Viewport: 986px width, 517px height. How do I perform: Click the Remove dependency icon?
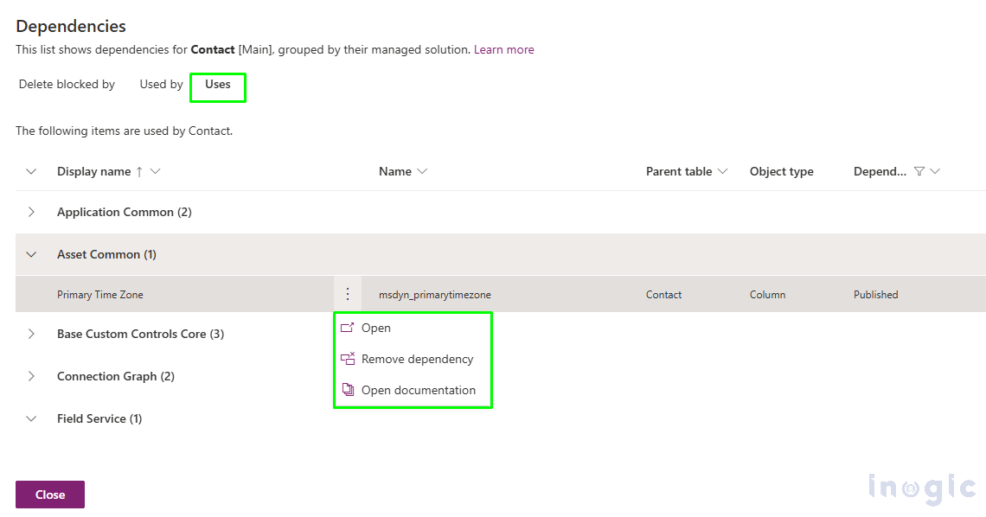348,359
